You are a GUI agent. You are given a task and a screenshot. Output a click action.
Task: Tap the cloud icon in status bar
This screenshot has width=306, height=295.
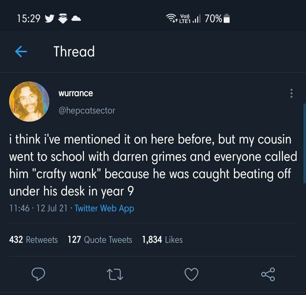76,19
